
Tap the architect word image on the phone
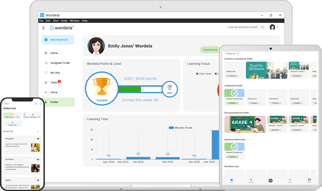pyautogui.click(x=35, y=168)
